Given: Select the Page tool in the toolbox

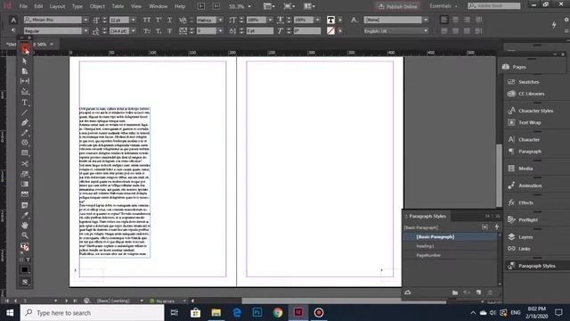Looking at the screenshot, I should click(24, 71).
